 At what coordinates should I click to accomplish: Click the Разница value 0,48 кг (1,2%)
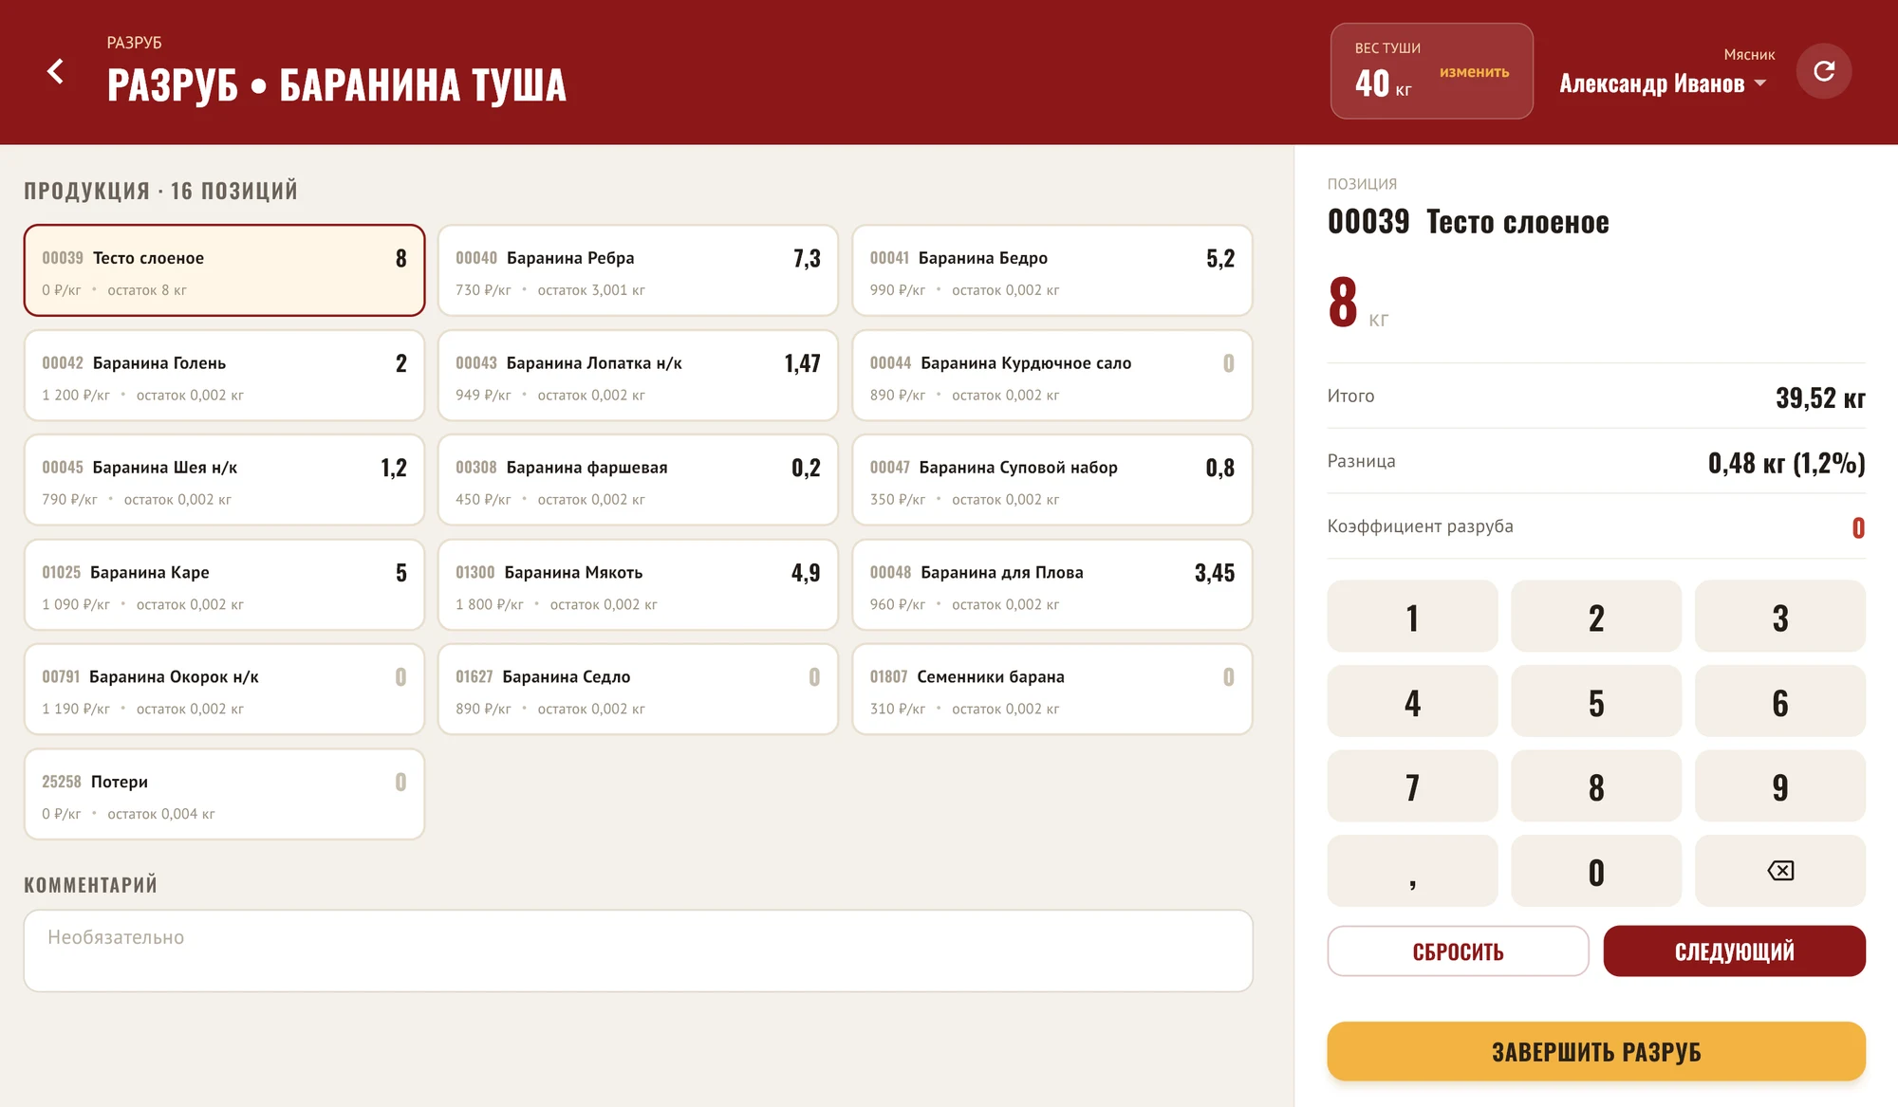pos(1786,463)
